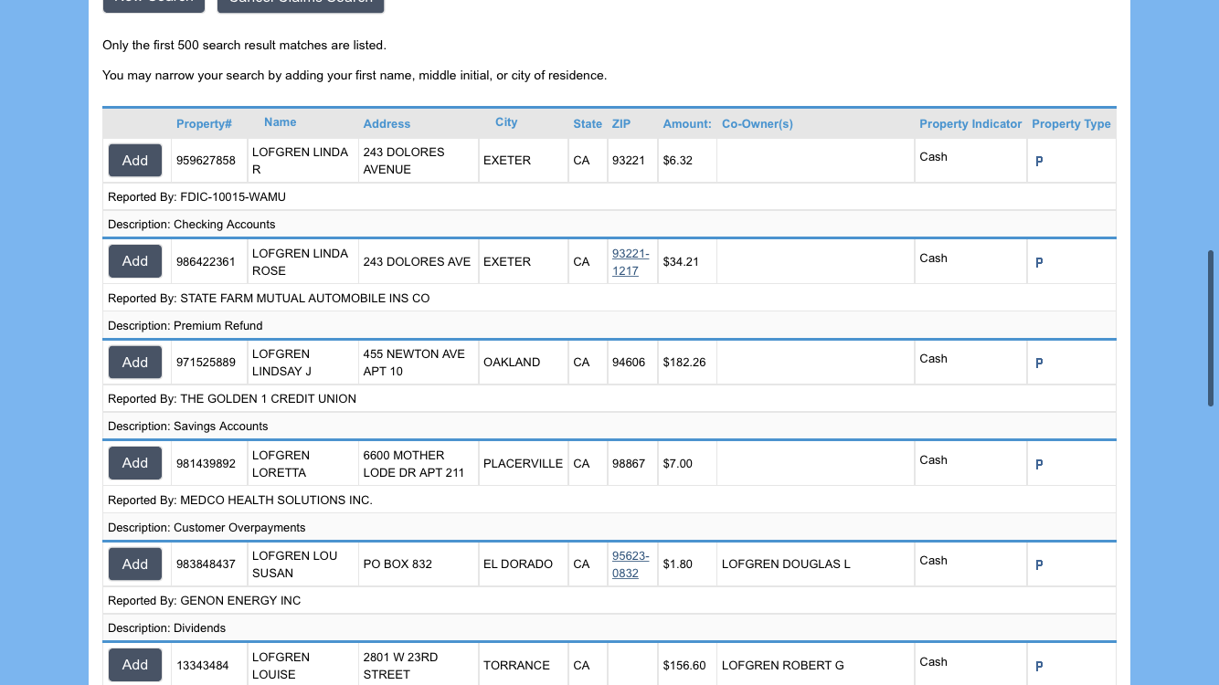Click property type P icon in Oakland row
Viewport: 1219px width, 685px height.
point(1039,363)
